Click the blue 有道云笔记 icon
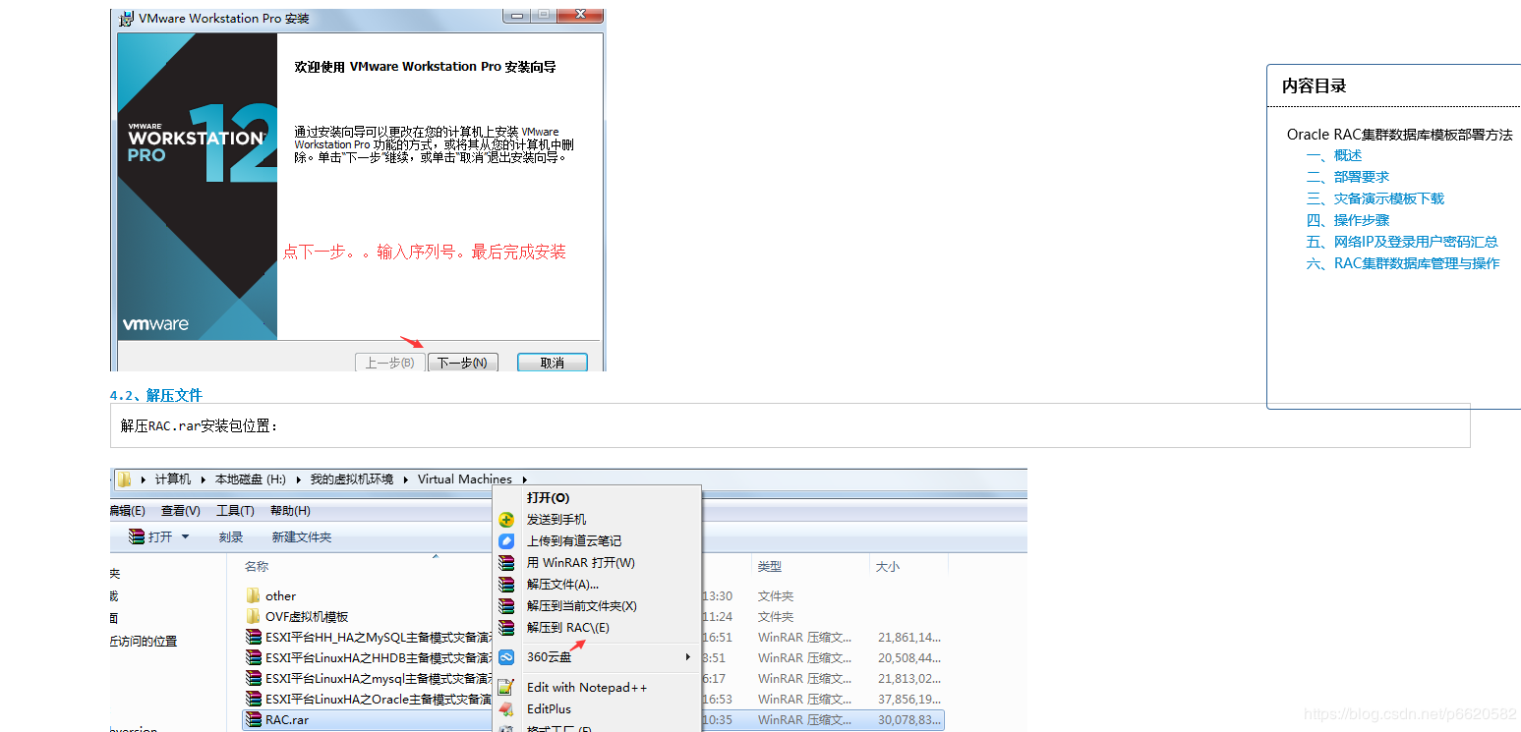The width and height of the screenshot is (1521, 732). [x=506, y=541]
